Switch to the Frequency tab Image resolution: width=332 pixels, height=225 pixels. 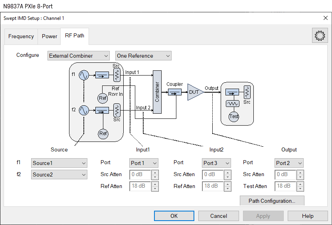(x=21, y=36)
